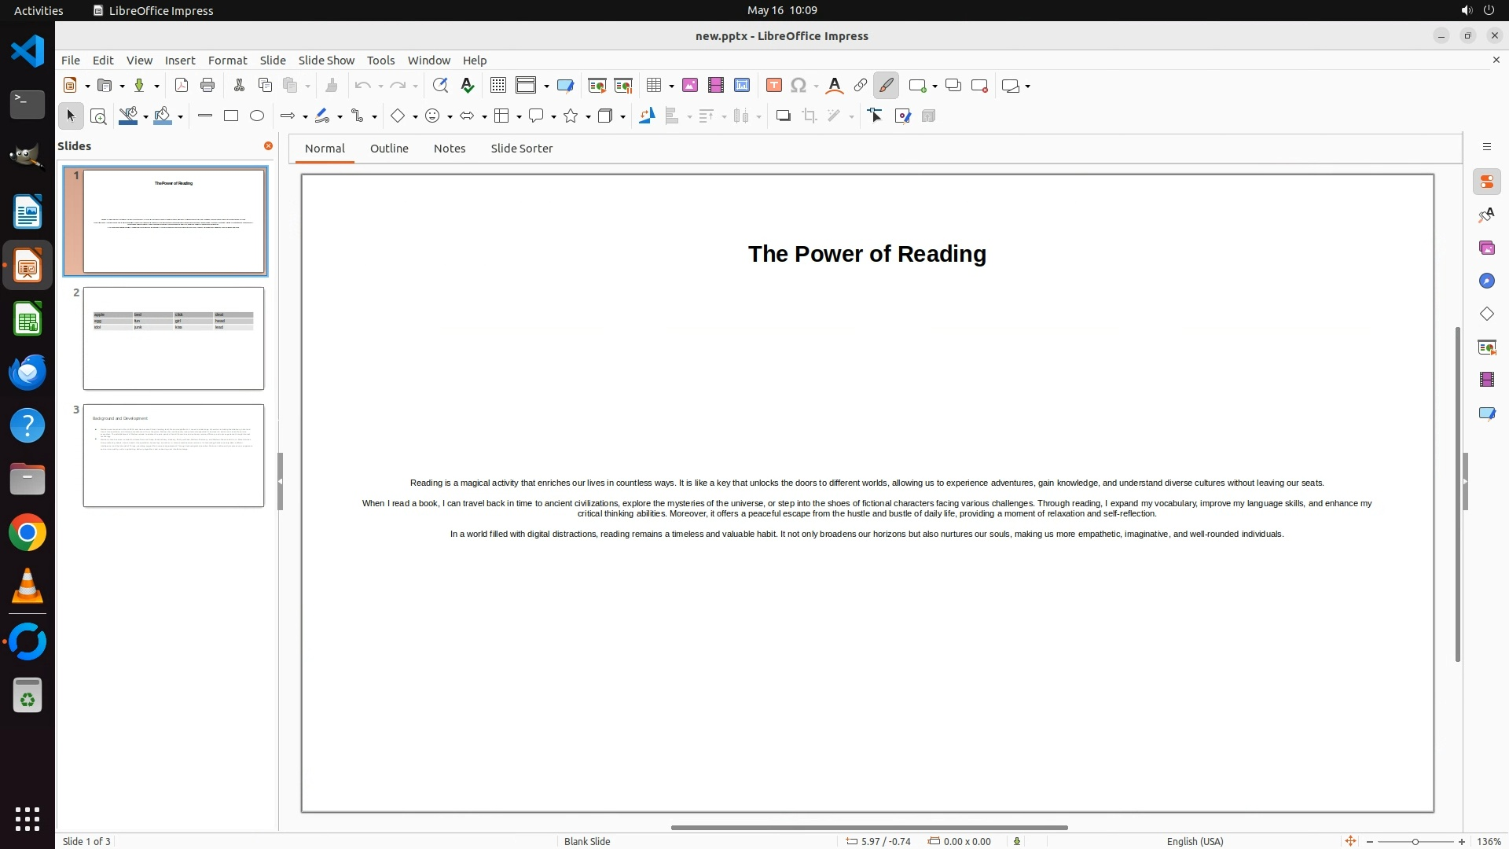This screenshot has width=1509, height=849.
Task: Switch to the Slide Sorter tab
Action: 521,149
